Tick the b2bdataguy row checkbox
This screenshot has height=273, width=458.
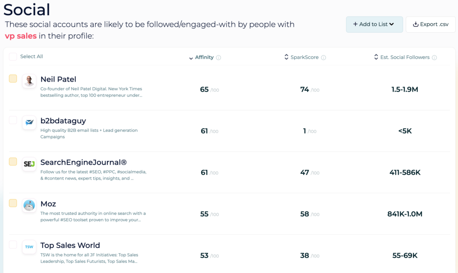[13, 120]
